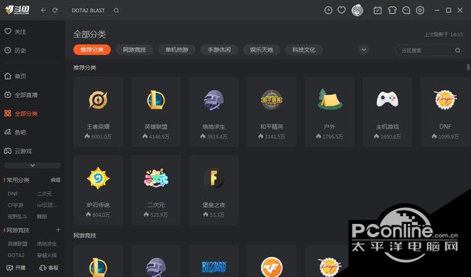
Task: Open the 王者荣耀 category icon
Action: click(x=98, y=100)
